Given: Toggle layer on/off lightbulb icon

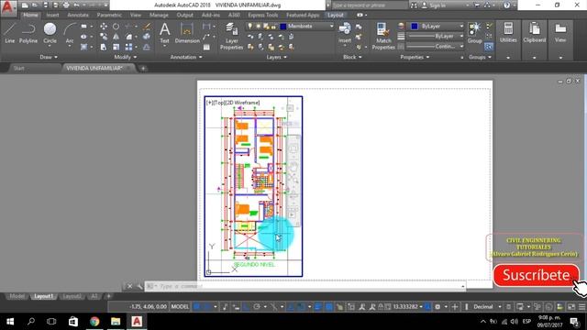Looking at the screenshot, I should [x=249, y=27].
